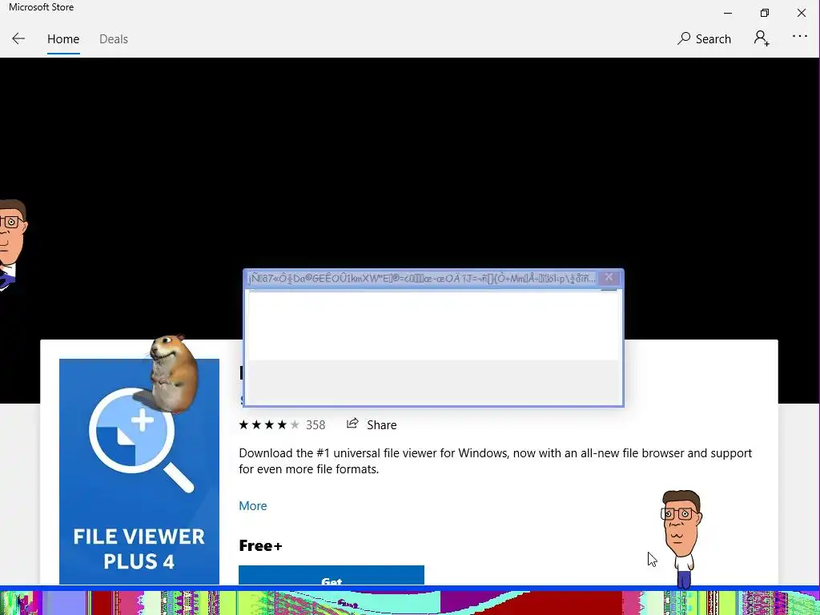This screenshot has width=820, height=615.
Task: Click the Free+ price label
Action: point(260,545)
